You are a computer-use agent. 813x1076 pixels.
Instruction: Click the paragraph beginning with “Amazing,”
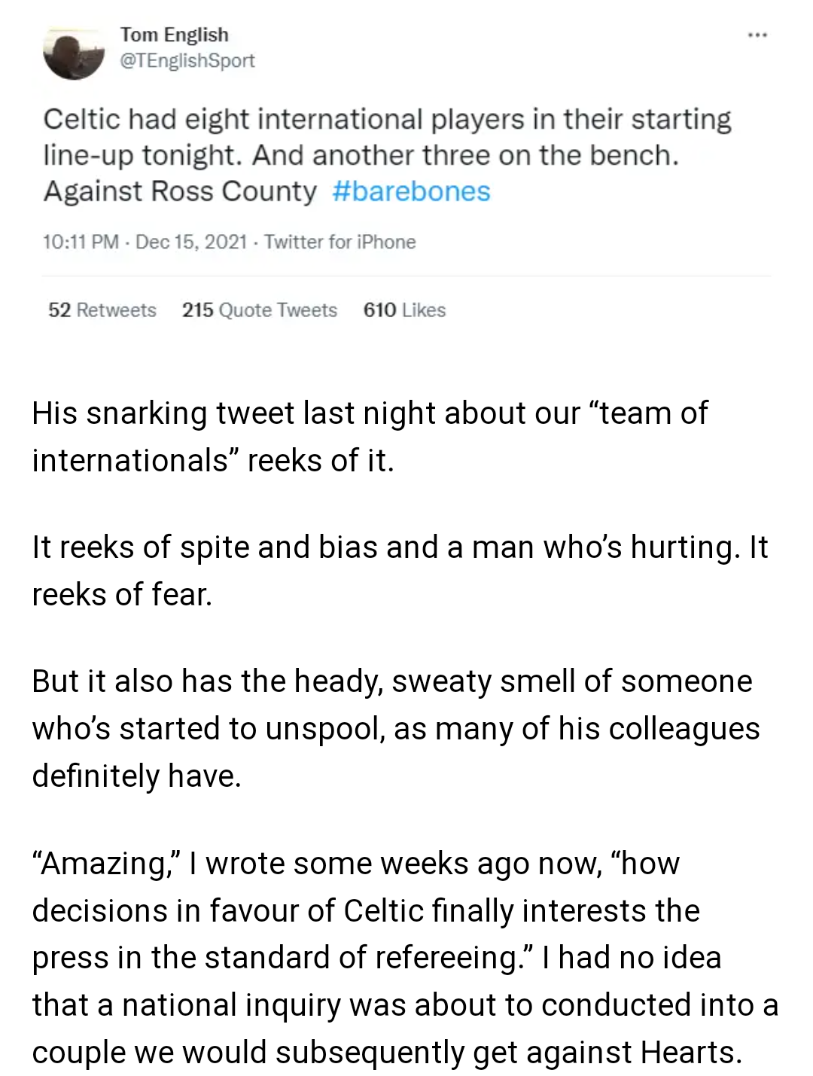pos(405,958)
